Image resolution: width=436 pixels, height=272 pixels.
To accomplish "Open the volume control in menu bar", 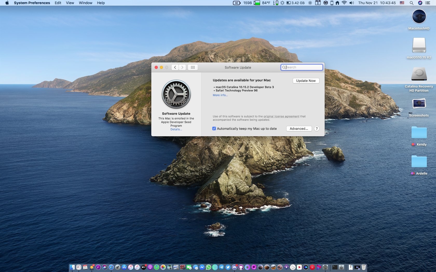I will (x=352, y=3).
